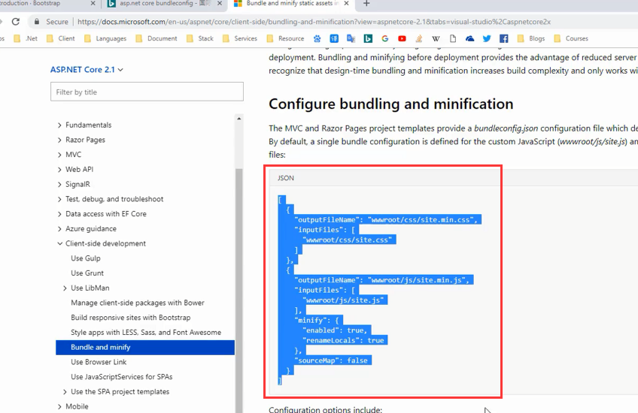The width and height of the screenshot is (638, 413).
Task: Close the asp.net core bundleconfig tab
Action: 220,3
